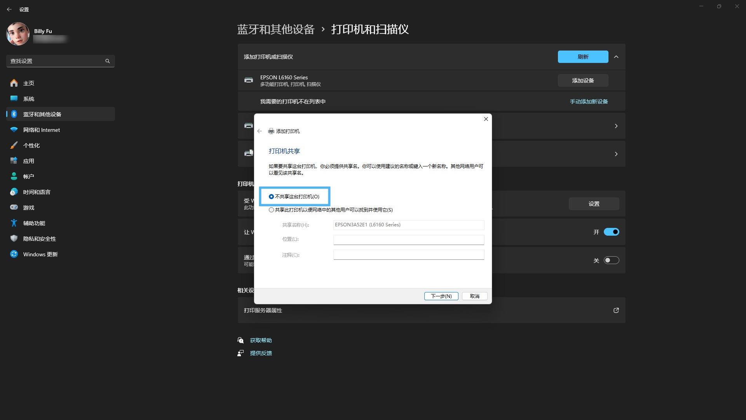
Task: Open 打印服务器属性 external link icon
Action: pyautogui.click(x=616, y=310)
